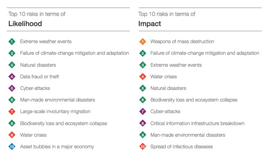265x157 pixels.
Task: Click the purple diamond 8 beside Critical information infrastructure
Action: coord(142,123)
